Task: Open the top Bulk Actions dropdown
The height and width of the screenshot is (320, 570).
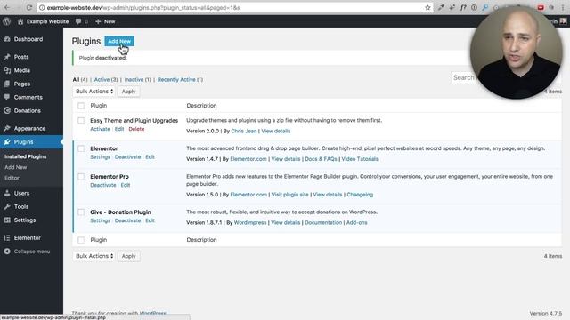Action: coord(94,92)
